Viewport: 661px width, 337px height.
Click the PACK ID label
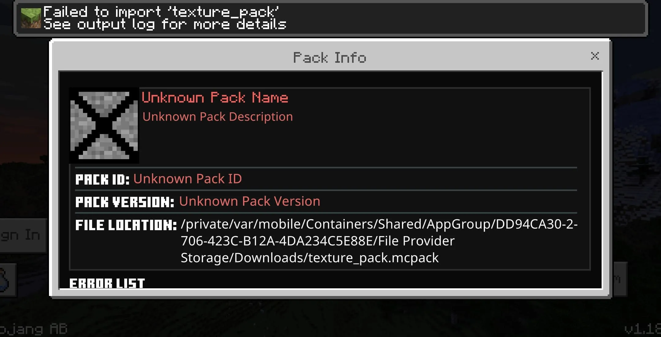click(x=102, y=179)
